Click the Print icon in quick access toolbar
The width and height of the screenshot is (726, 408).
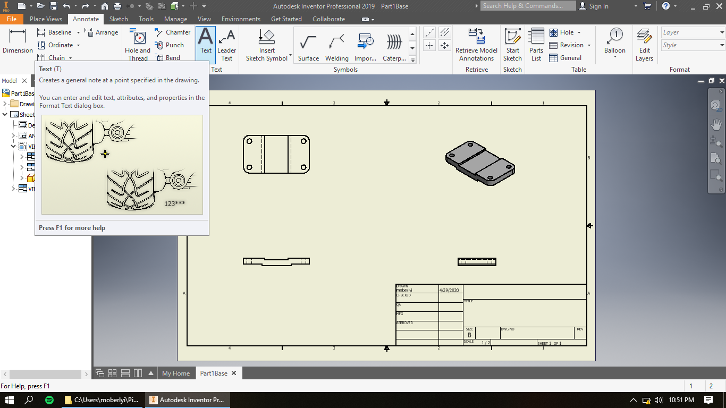(117, 6)
